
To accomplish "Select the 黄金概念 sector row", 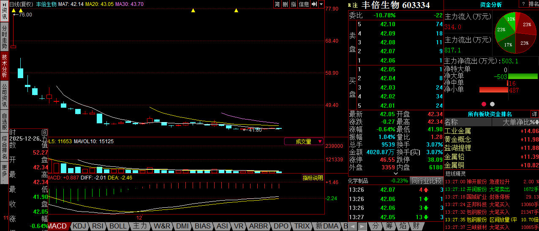I will pyautogui.click(x=491, y=139).
